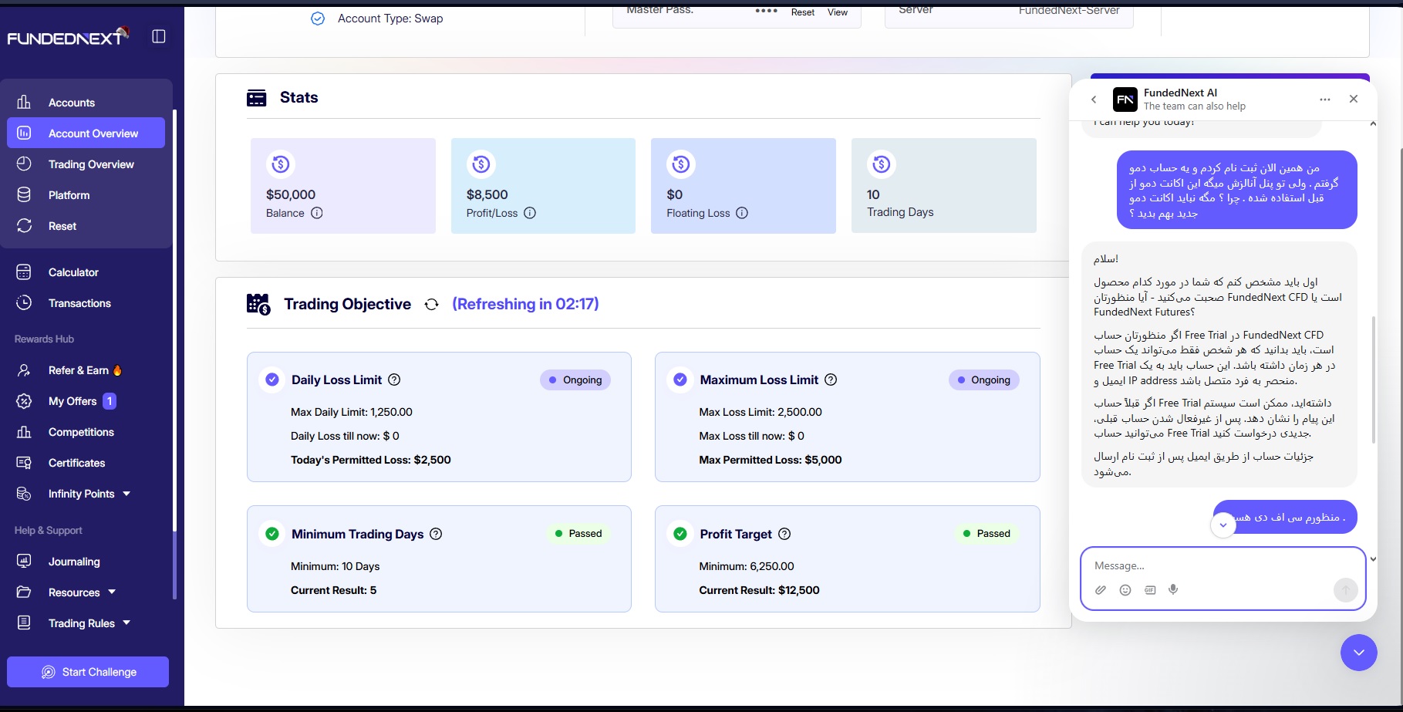
Task: Go back using the chat back arrow
Action: pos(1094,100)
